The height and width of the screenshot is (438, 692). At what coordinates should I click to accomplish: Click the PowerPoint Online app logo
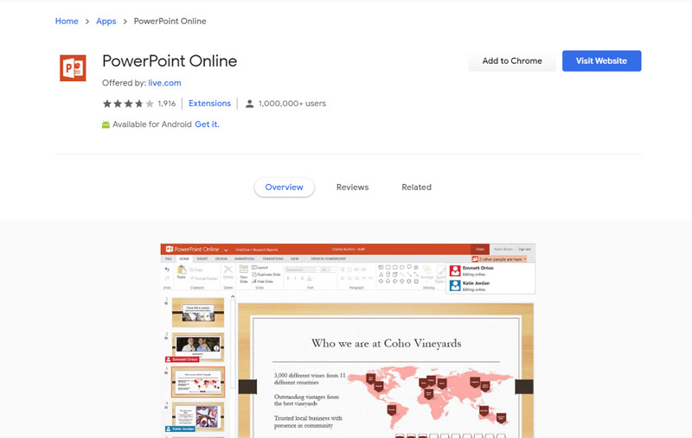73,67
